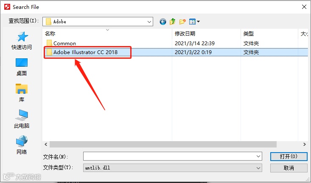311x183 pixels.
Task: Click the Open (打开) button
Action: click(x=289, y=156)
